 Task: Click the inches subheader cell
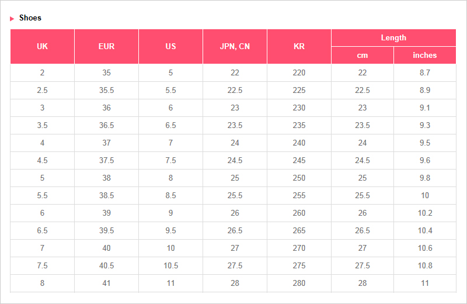click(424, 55)
